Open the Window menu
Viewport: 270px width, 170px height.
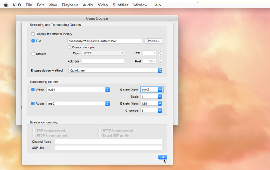[140, 5]
